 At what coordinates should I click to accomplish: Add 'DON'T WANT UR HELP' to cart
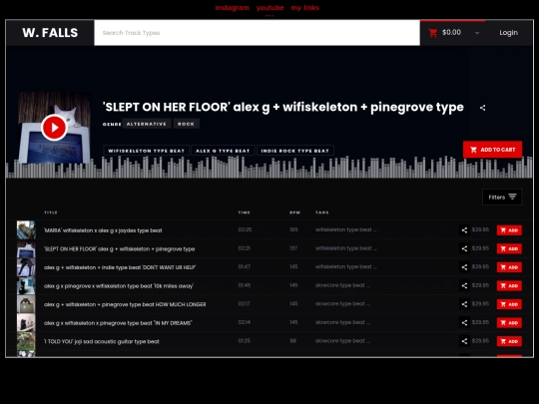509,267
